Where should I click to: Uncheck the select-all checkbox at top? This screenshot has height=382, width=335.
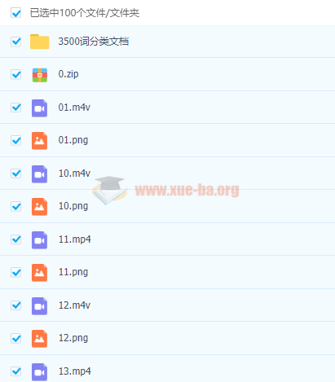point(16,13)
